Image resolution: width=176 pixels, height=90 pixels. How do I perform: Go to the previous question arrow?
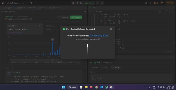23,3
